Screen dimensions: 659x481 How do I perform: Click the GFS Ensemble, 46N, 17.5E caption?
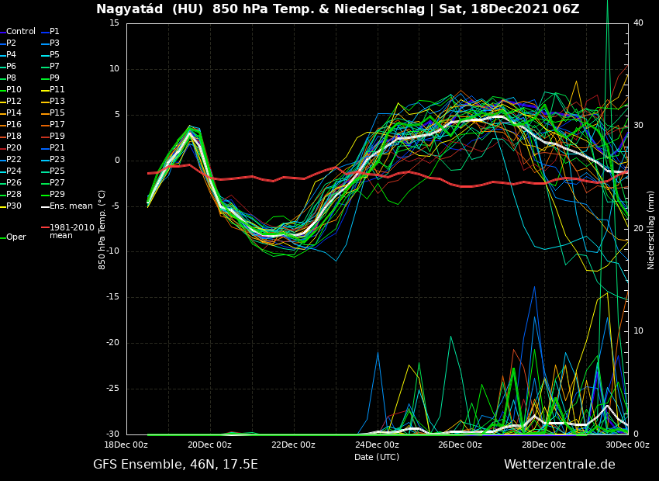coord(175,465)
